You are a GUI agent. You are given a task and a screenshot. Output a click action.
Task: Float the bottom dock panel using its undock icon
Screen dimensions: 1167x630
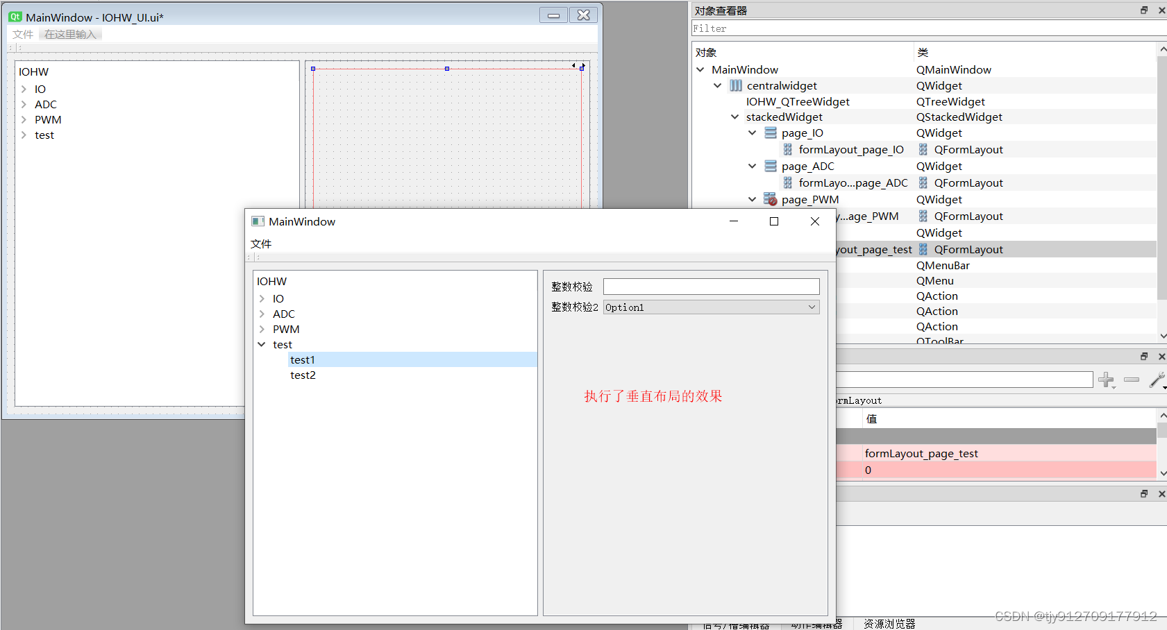click(x=1144, y=493)
